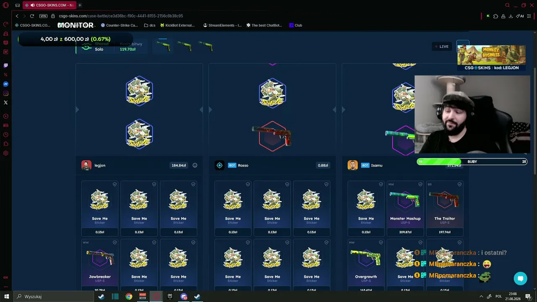
Task: Open the chat support bubble
Action: (520, 279)
